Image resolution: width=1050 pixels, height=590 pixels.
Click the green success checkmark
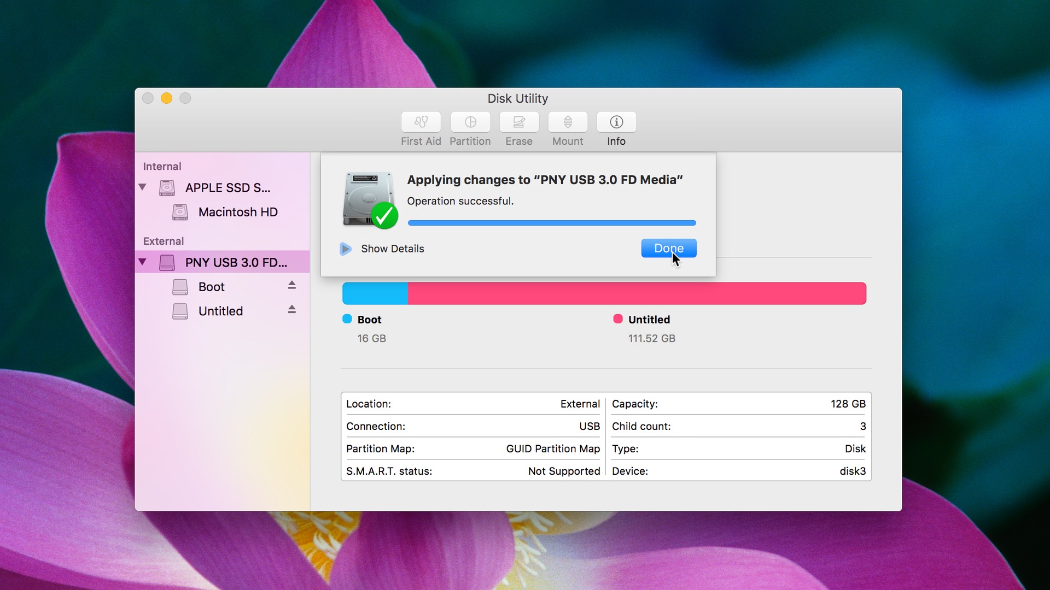click(386, 215)
